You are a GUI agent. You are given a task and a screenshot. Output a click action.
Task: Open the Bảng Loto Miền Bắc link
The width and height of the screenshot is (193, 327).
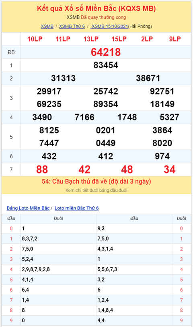(28, 208)
